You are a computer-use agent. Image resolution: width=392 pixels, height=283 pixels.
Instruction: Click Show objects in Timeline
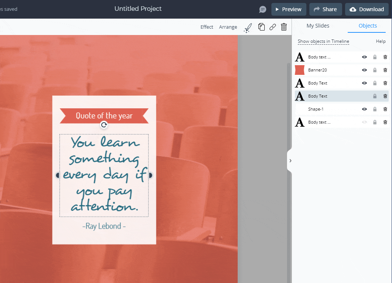323,41
